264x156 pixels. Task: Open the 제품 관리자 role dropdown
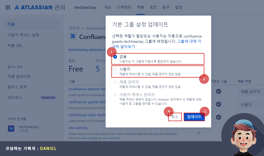point(251,92)
